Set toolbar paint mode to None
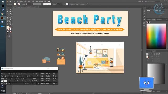 [x=10, y=32]
